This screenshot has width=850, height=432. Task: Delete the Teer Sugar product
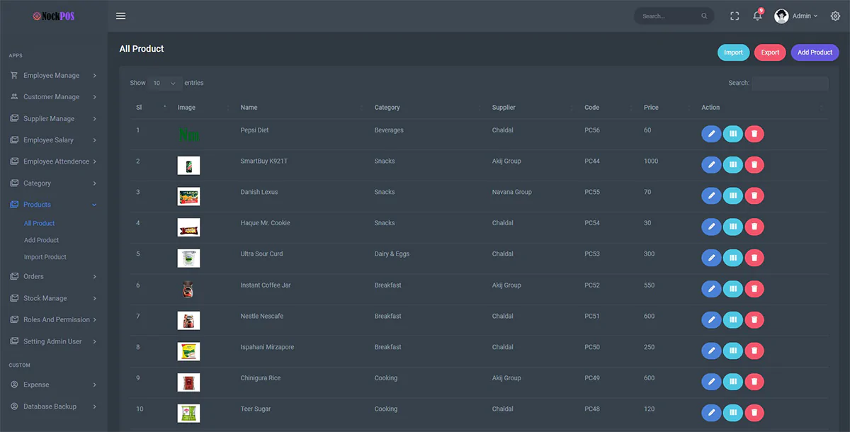pyautogui.click(x=754, y=412)
